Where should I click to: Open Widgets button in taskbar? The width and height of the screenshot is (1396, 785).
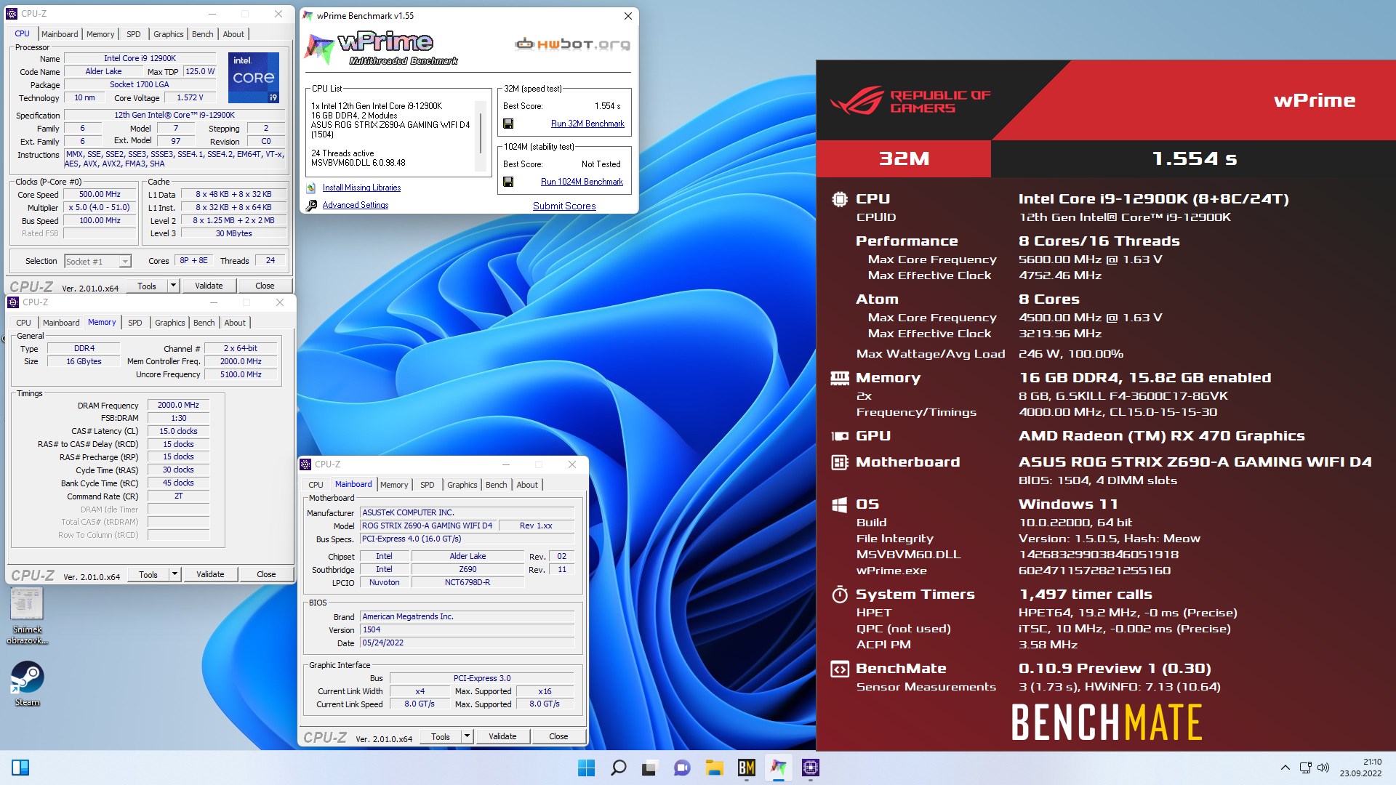[20, 768]
